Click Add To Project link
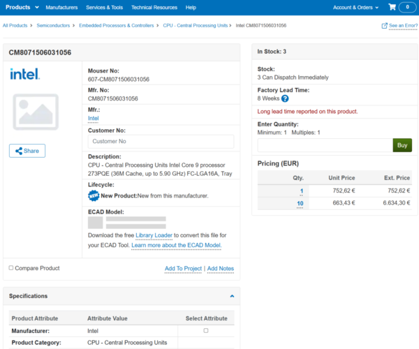Image resolution: width=419 pixels, height=349 pixels. (x=183, y=268)
